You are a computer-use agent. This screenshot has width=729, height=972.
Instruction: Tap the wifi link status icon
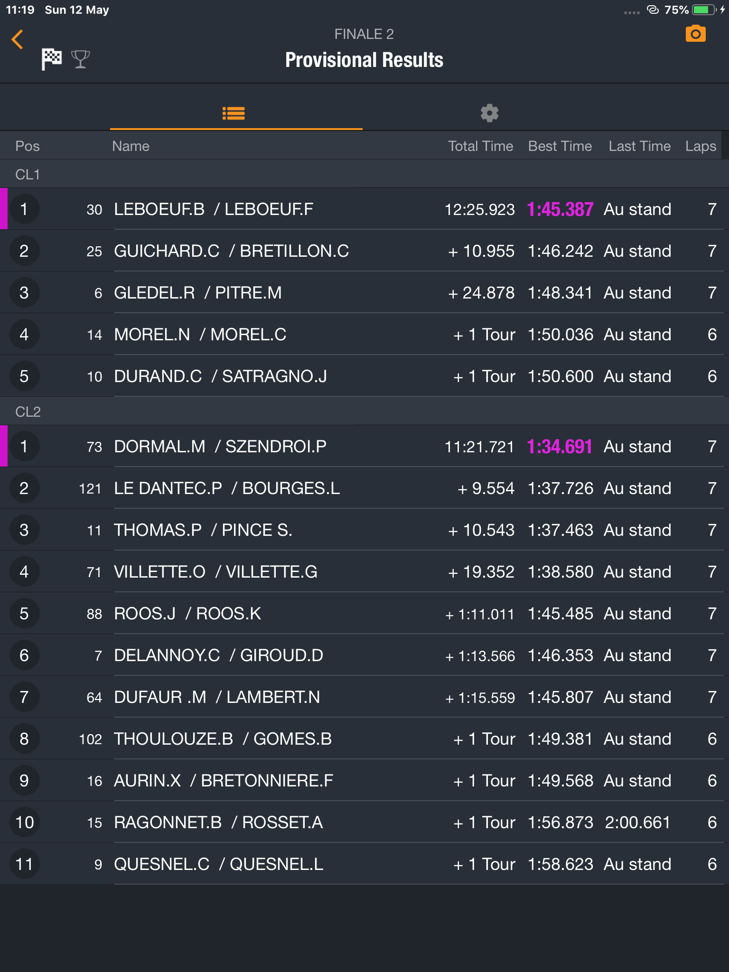click(653, 9)
